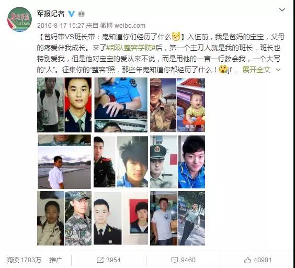Screen dimensions: 295x268
Task: Open the red background ID photo thumbnail
Action: click(x=139, y=216)
